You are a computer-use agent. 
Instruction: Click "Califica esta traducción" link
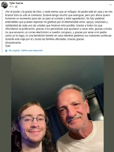(32, 50)
